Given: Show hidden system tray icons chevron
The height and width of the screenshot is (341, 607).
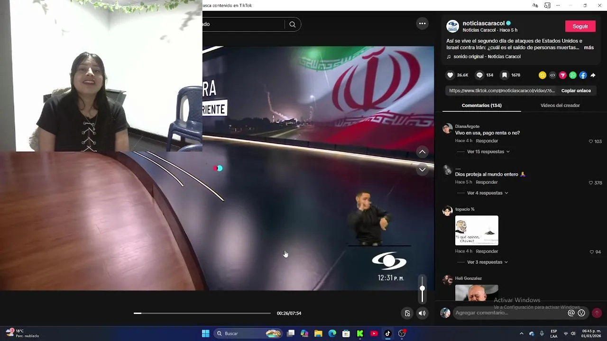Looking at the screenshot, I should coord(521,333).
